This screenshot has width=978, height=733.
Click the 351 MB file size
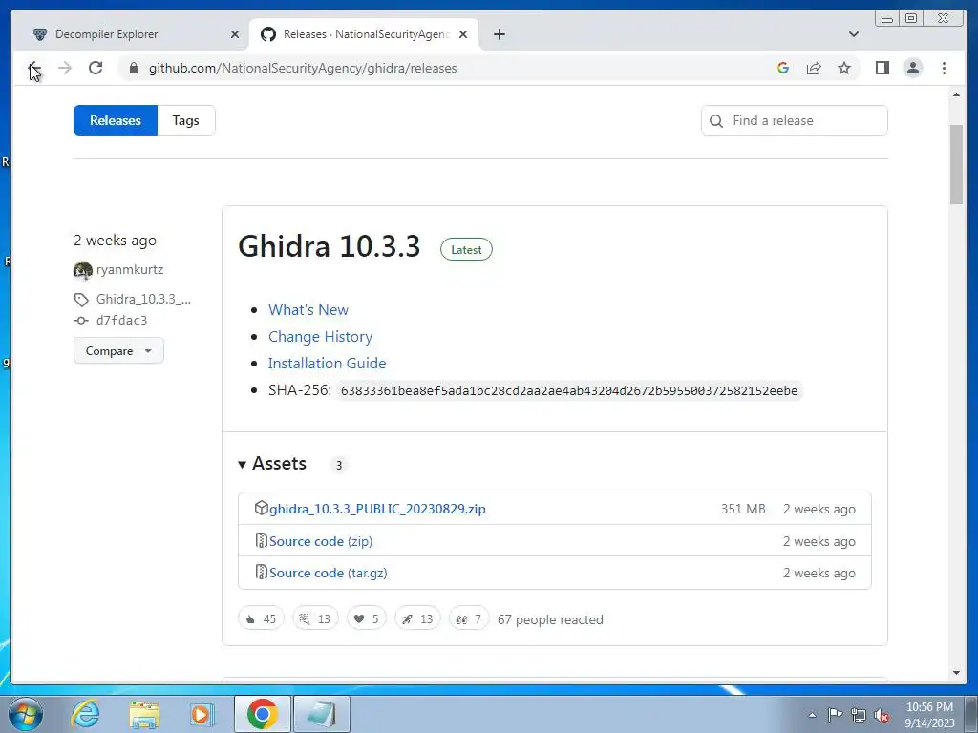point(743,509)
